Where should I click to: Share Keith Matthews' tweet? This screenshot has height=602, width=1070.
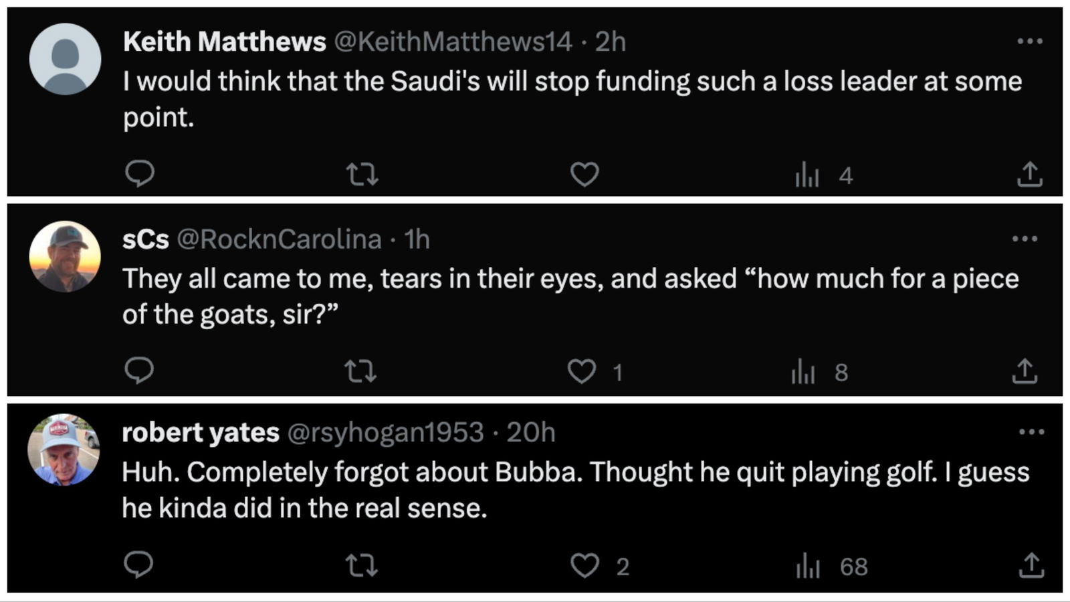1029,175
